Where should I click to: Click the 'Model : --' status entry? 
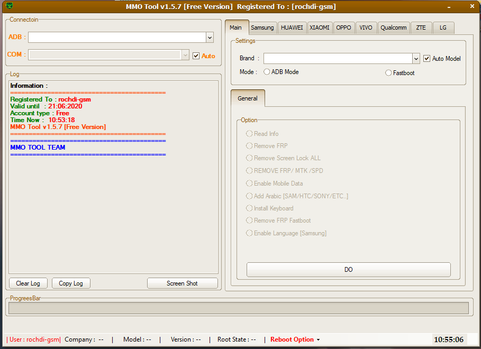click(x=137, y=339)
